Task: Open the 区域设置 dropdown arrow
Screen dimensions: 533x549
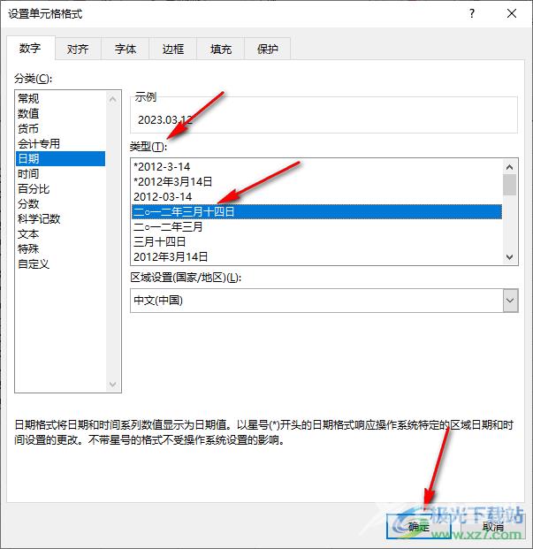Action: (x=510, y=301)
